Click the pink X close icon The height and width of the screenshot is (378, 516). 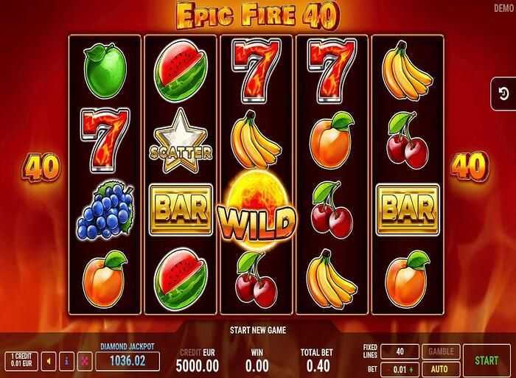coord(85,362)
